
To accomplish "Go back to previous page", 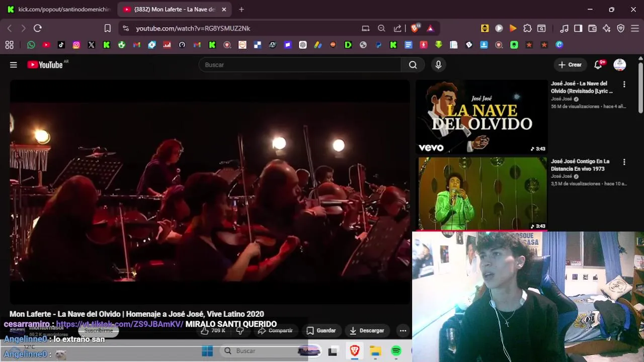I will (x=10, y=29).
